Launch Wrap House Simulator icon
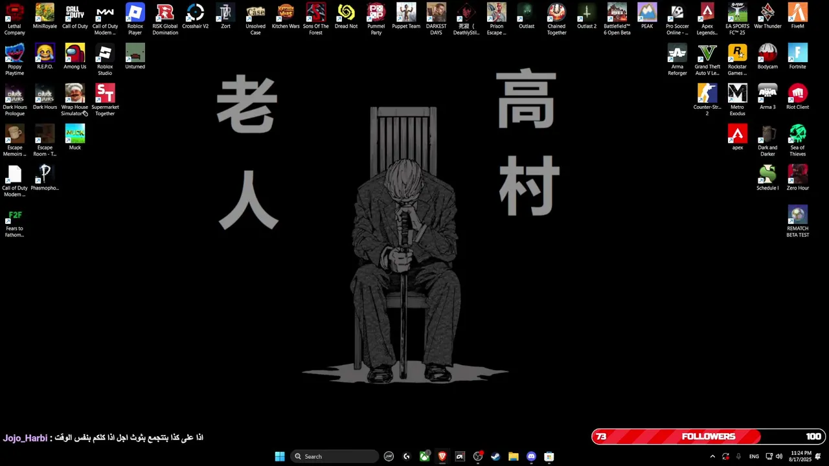The width and height of the screenshot is (829, 466). tap(74, 100)
